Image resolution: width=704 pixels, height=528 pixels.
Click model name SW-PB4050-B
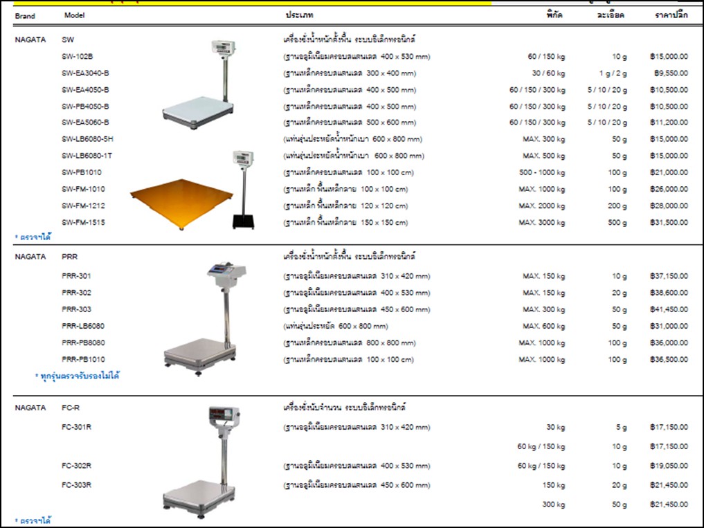coord(85,107)
